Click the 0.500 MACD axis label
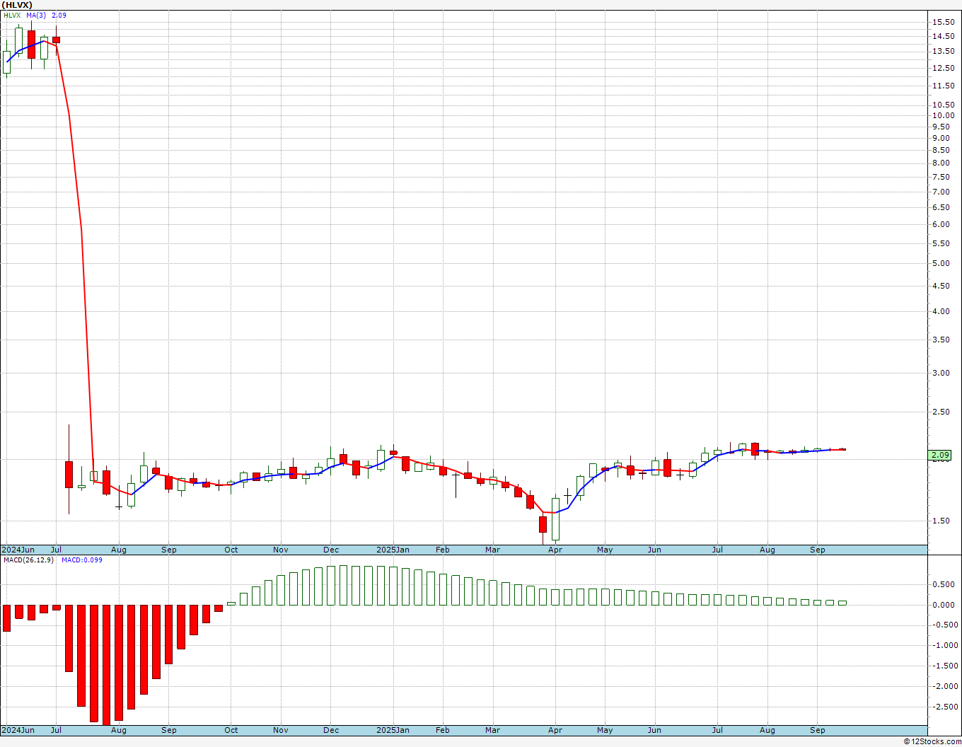Image resolution: width=962 pixels, height=747 pixels. pyautogui.click(x=943, y=584)
